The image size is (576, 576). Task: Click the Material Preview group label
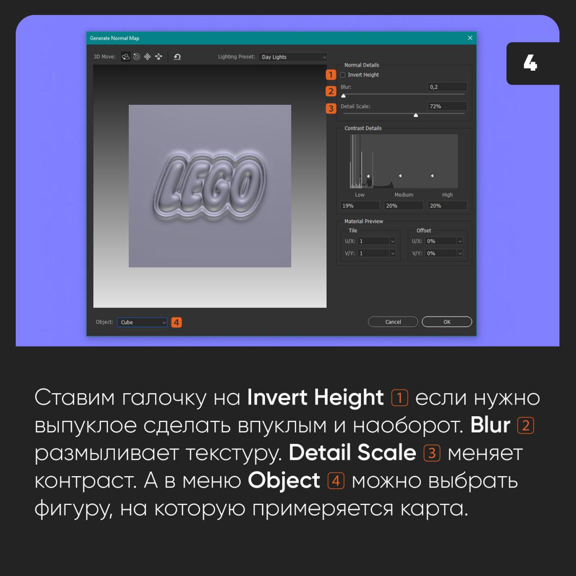(364, 221)
